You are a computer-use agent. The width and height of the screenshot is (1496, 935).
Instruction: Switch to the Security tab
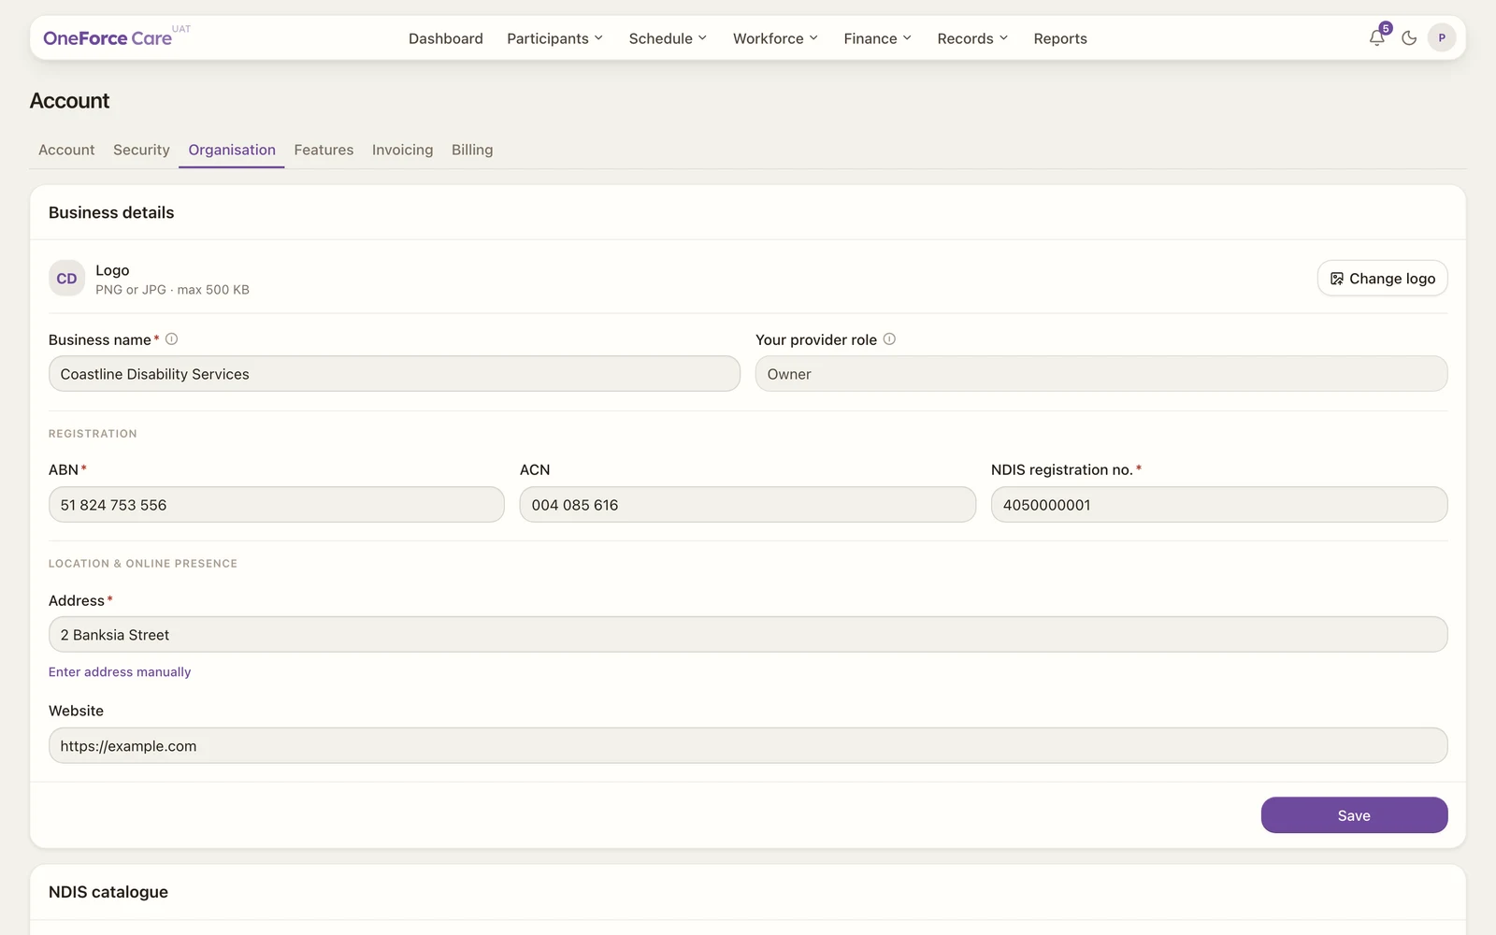[141, 150]
